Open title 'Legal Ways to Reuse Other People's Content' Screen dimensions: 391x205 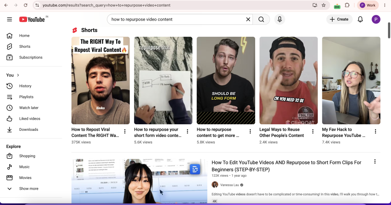click(281, 133)
